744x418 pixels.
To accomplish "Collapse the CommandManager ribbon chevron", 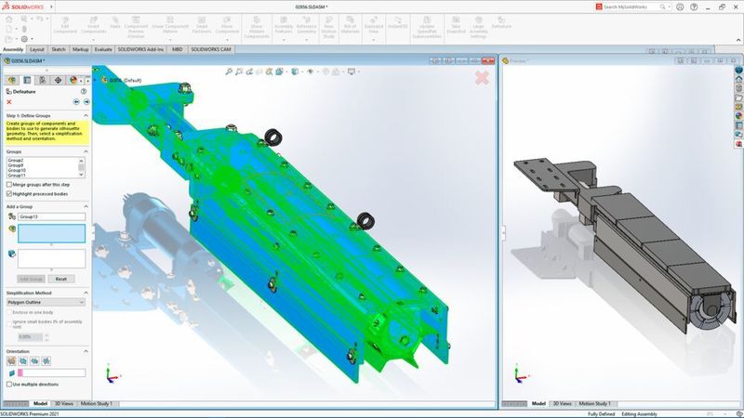I will [738, 40].
